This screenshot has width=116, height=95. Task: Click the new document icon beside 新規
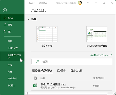tap(5, 25)
